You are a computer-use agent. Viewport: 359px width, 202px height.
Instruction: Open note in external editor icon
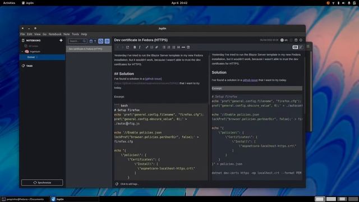click(127, 47)
